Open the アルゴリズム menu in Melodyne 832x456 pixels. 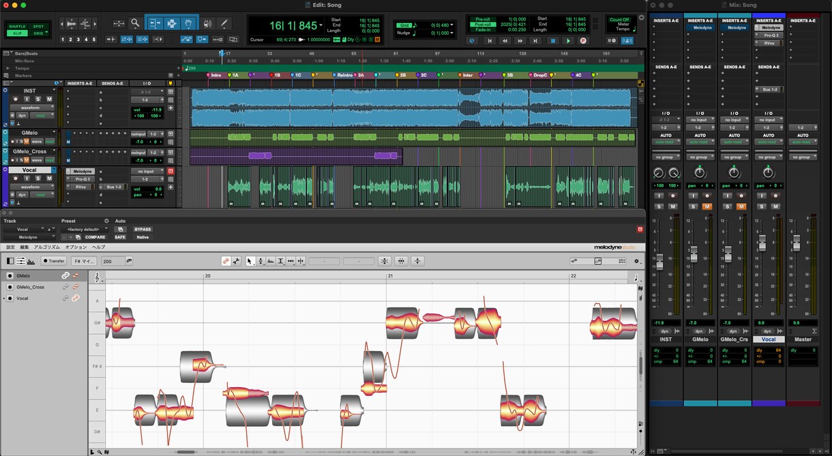(46, 247)
